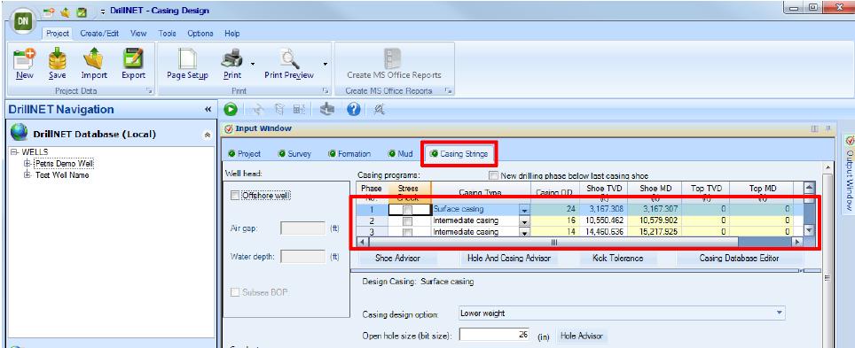
Task: Click Kick Tolerance button
Action: pos(618,259)
